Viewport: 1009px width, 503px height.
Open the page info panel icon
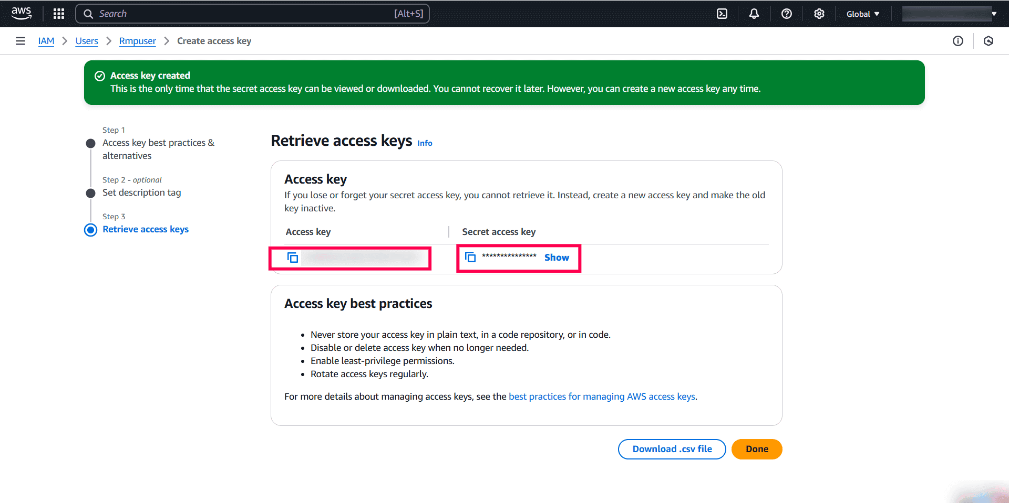point(958,41)
